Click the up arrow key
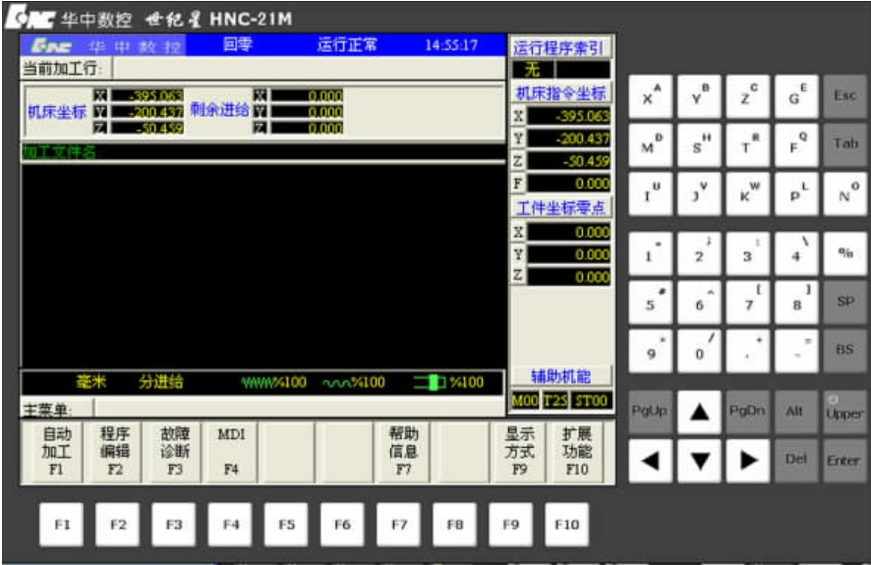Viewport: 871px width, 565px height. (699, 412)
